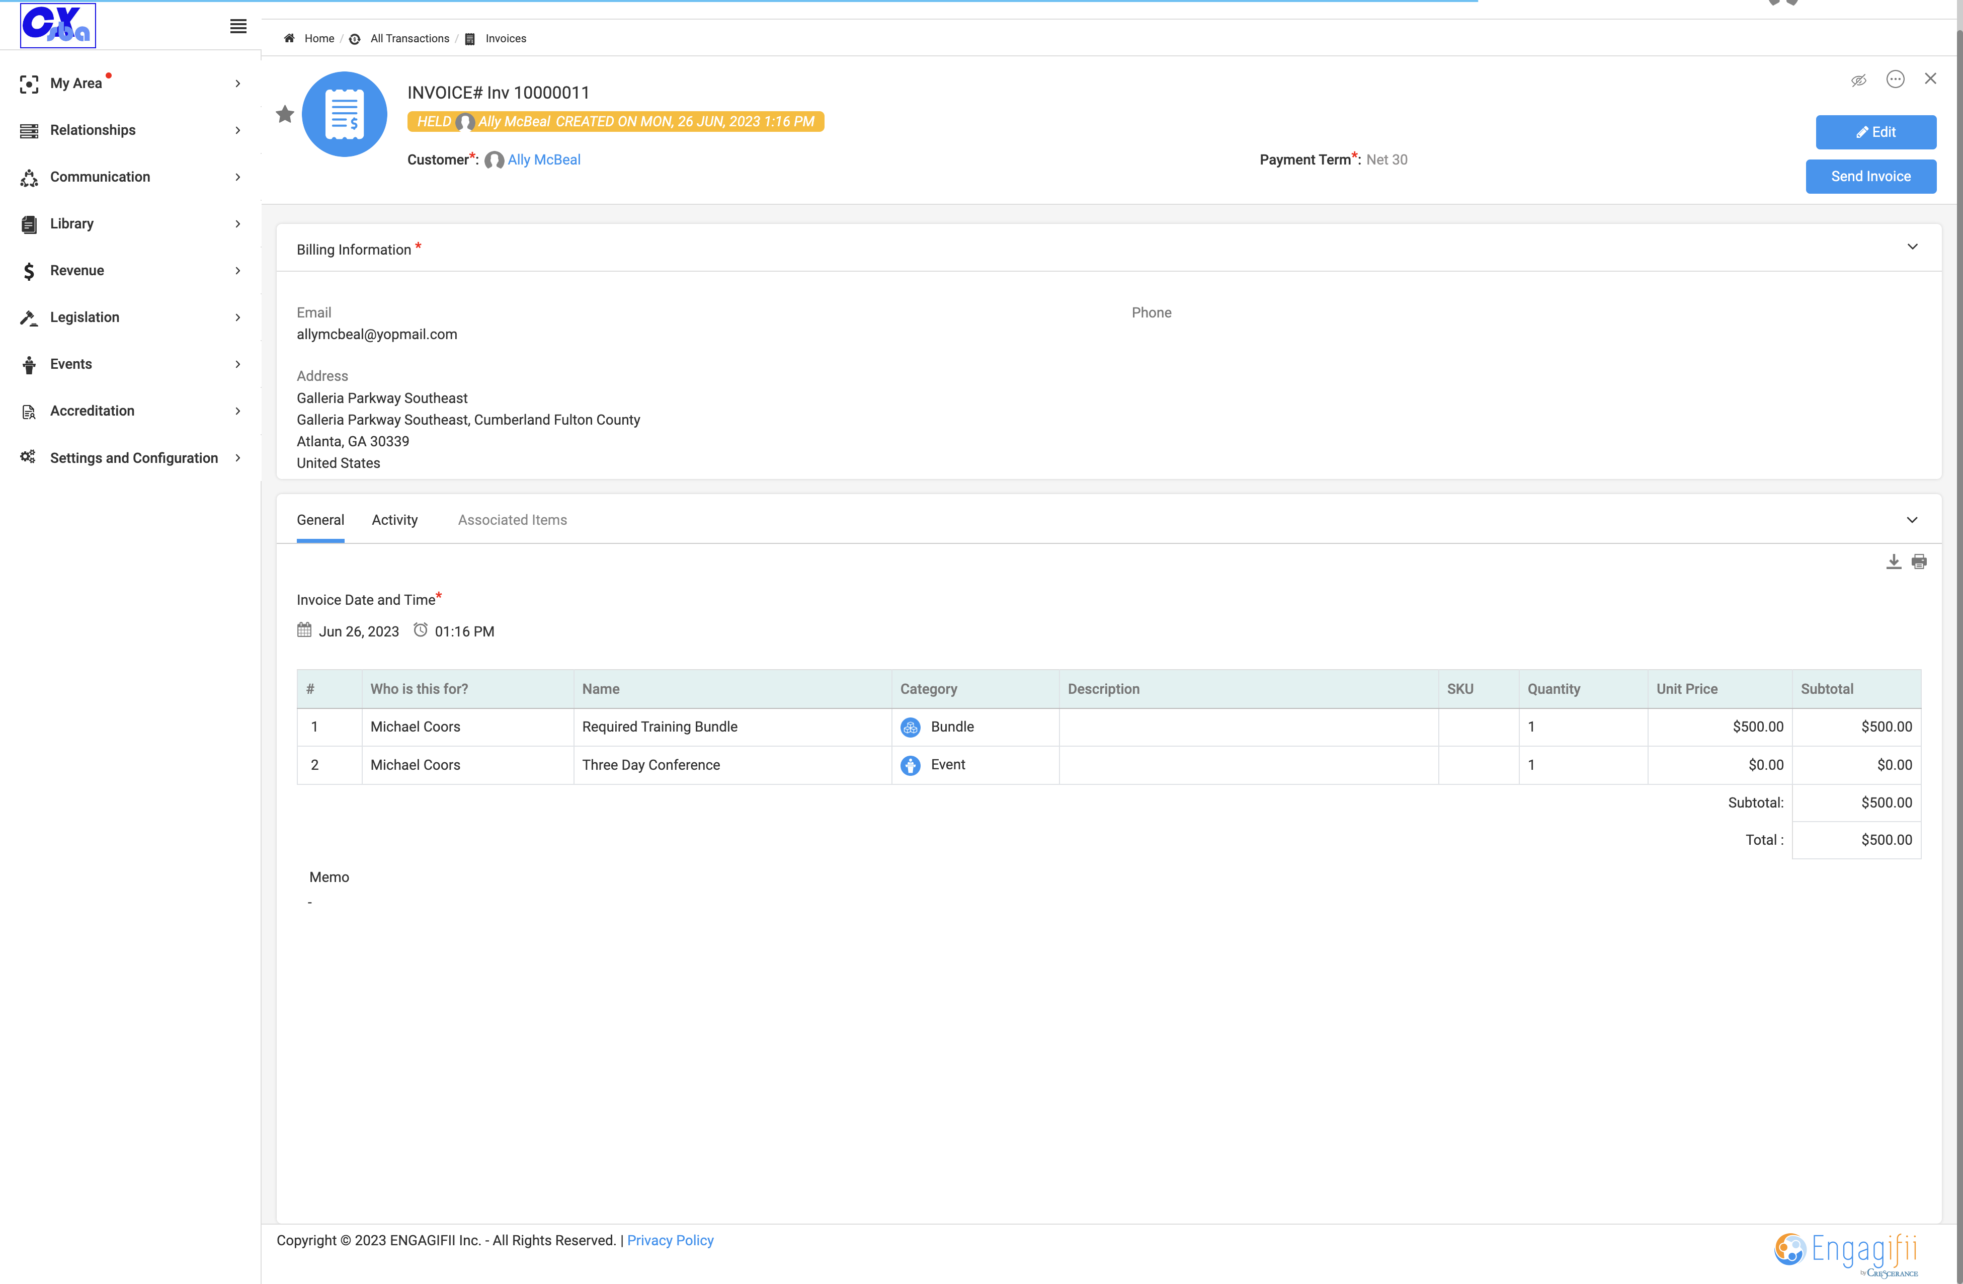Go to All Transactions breadcrumb
Viewport: 1963px width, 1284px height.
[x=410, y=39]
